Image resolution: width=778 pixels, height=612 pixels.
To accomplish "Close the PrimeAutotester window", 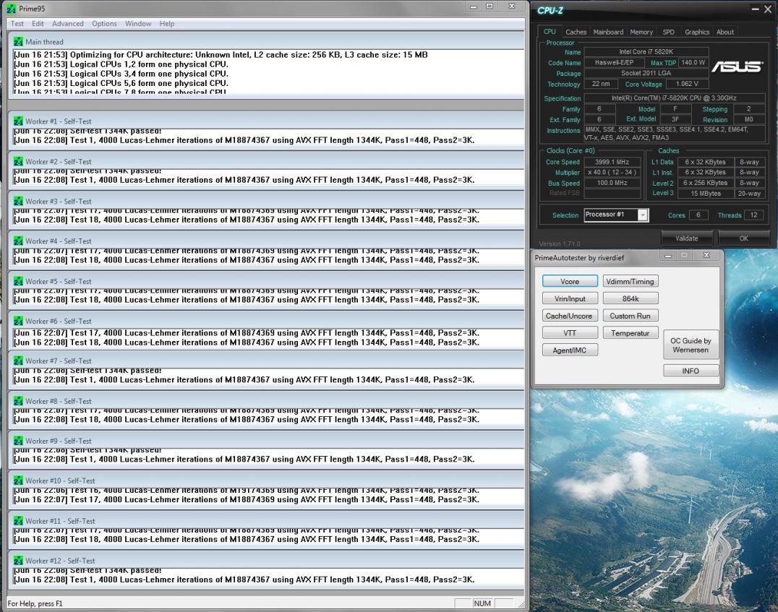I will point(706,255).
